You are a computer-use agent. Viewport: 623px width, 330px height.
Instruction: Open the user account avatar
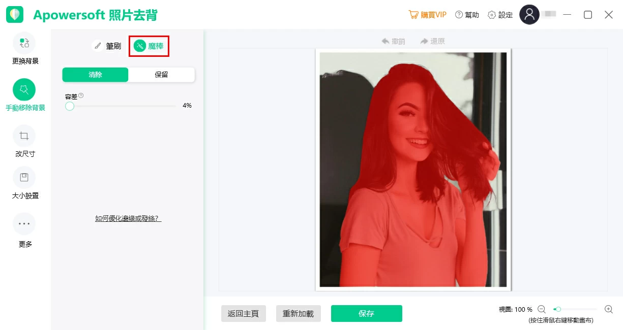click(529, 15)
